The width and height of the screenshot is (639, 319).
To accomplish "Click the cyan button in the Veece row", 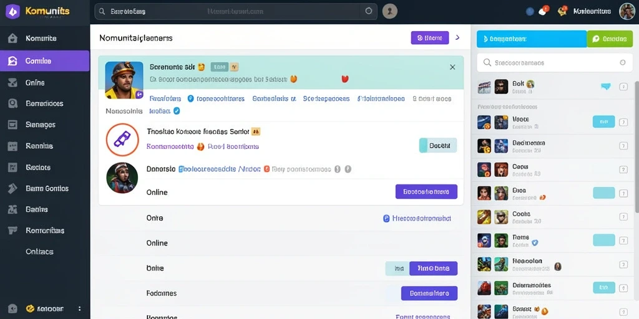I will (x=603, y=121).
